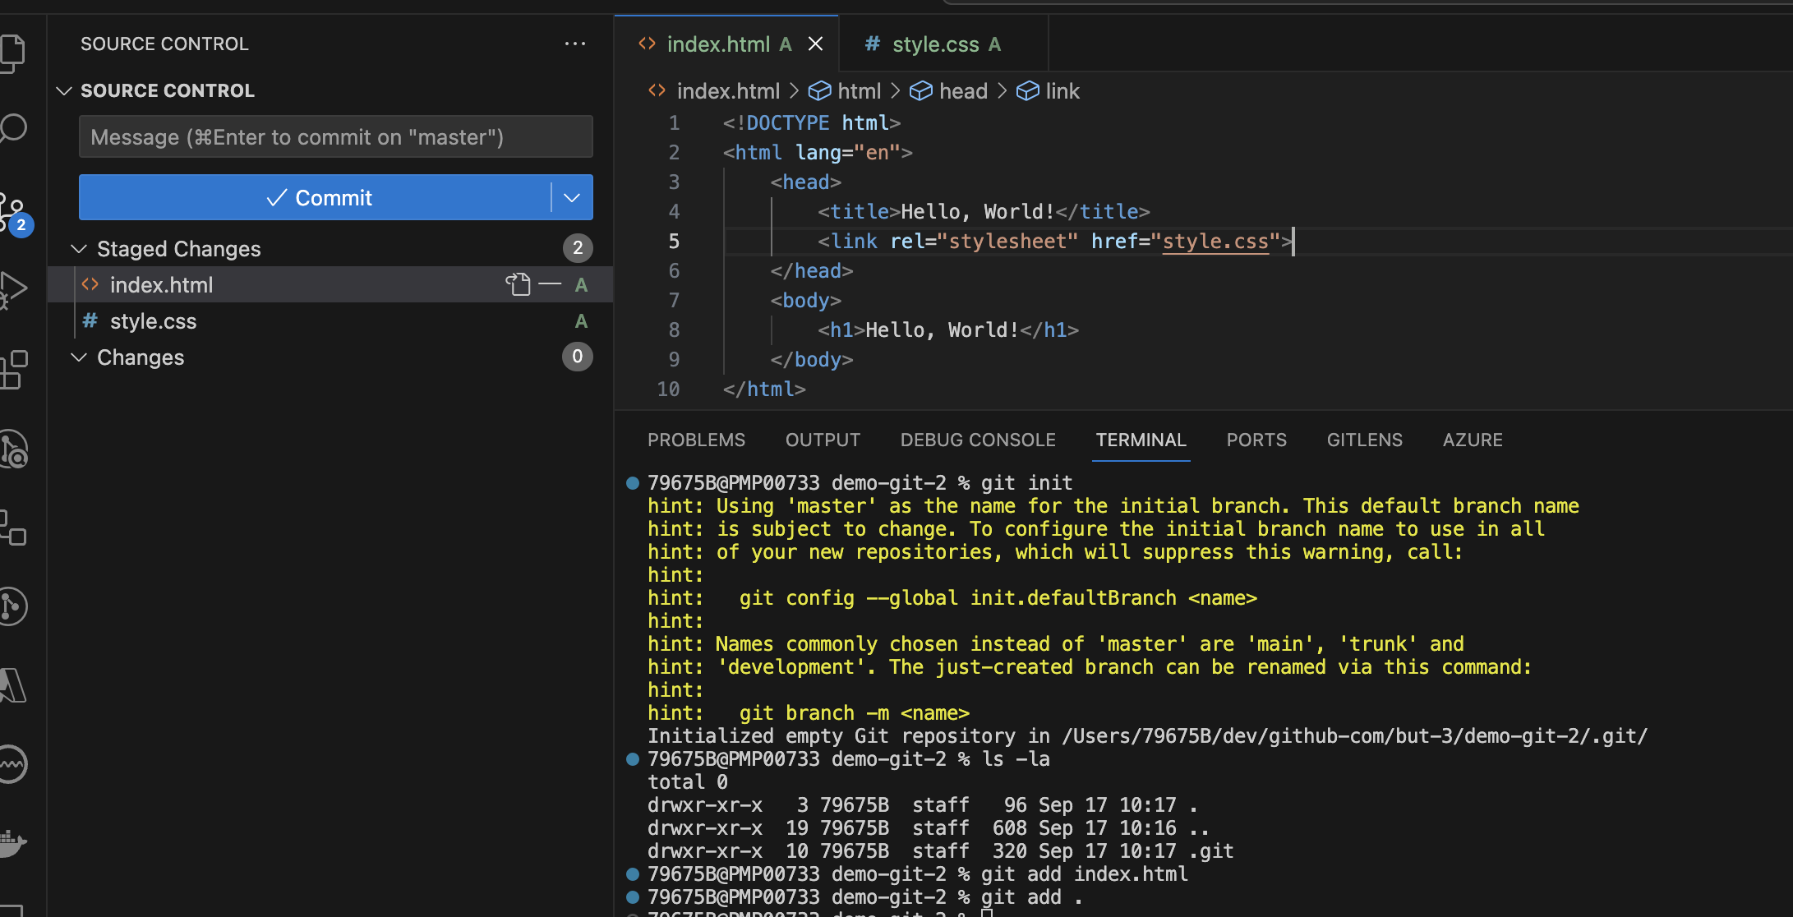The height and width of the screenshot is (917, 1793).
Task: Click the link symbol cube in breadcrumb
Action: click(x=1028, y=90)
